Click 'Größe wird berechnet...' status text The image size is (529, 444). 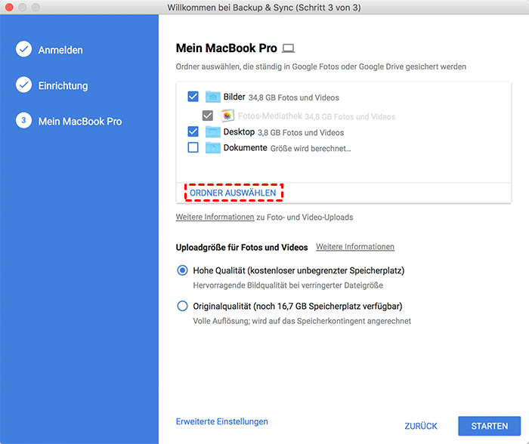point(311,148)
